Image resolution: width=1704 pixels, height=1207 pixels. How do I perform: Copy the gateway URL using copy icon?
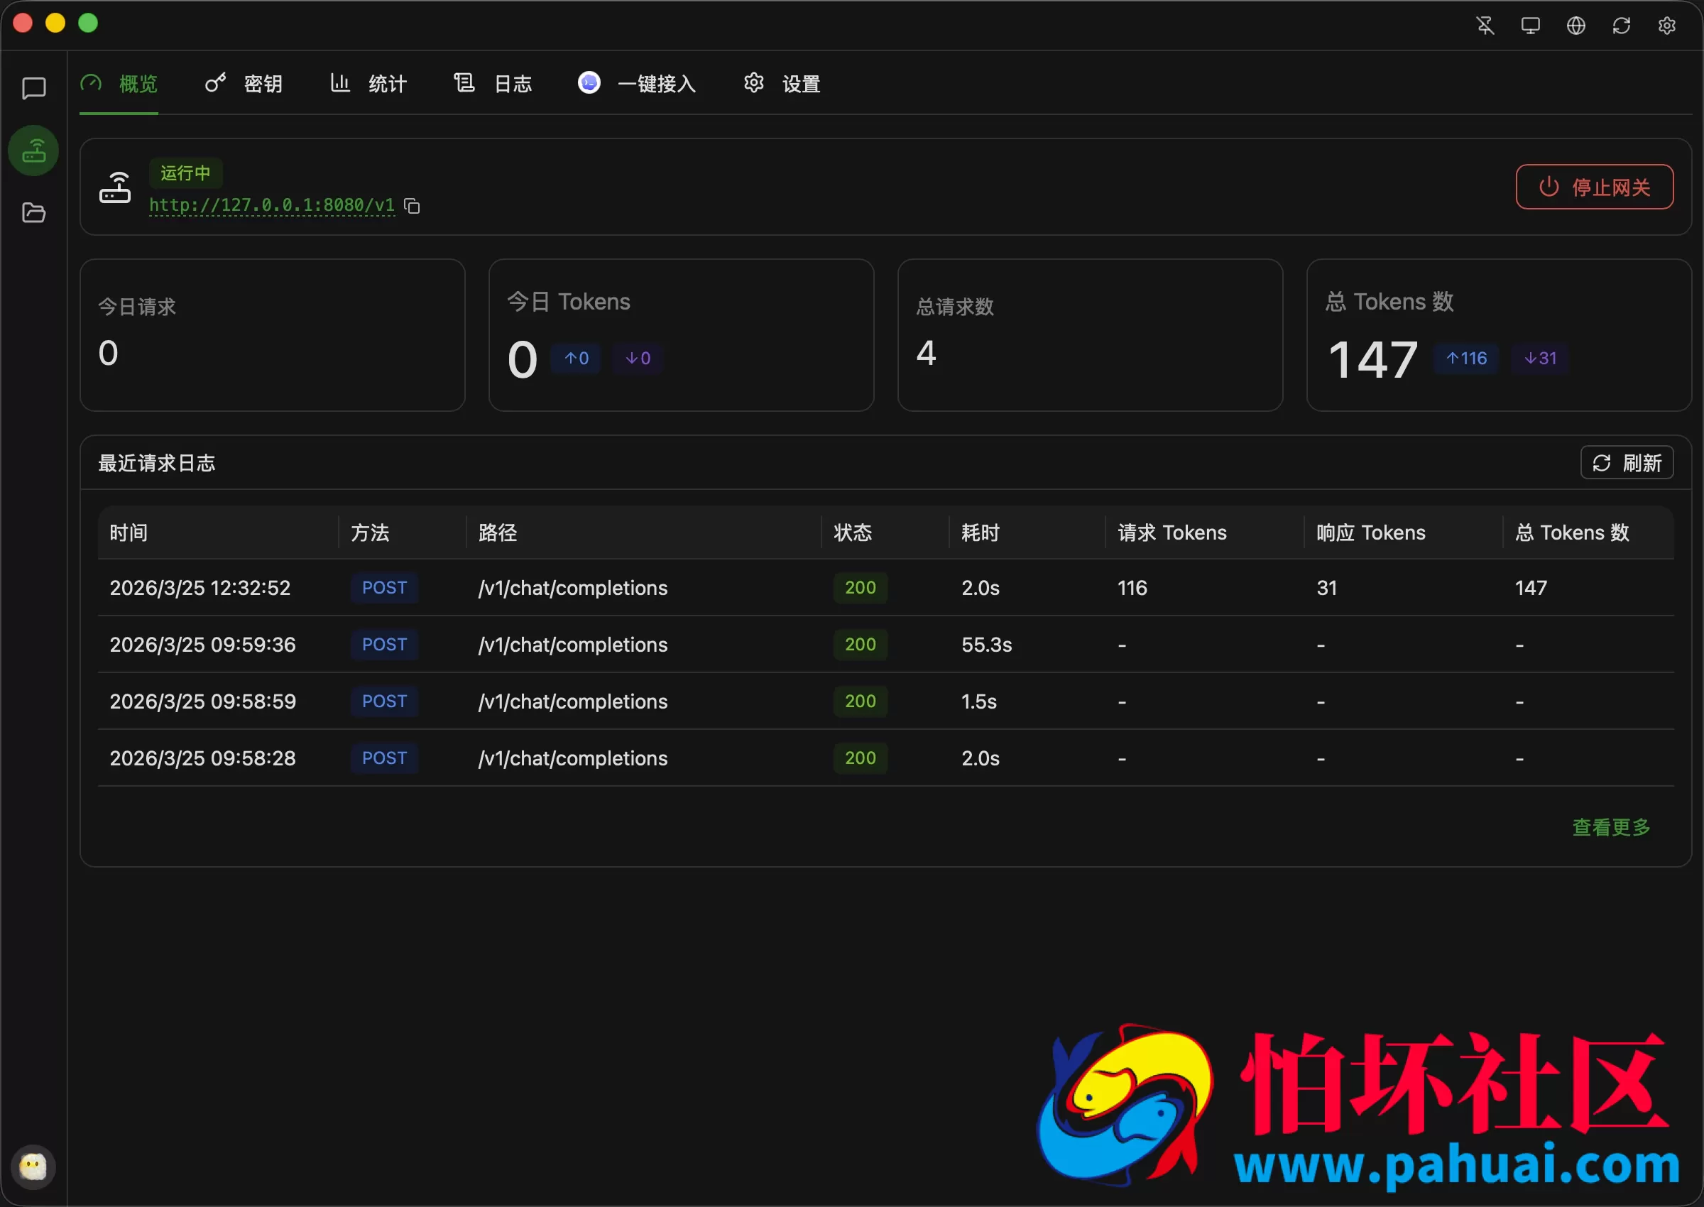tap(412, 206)
